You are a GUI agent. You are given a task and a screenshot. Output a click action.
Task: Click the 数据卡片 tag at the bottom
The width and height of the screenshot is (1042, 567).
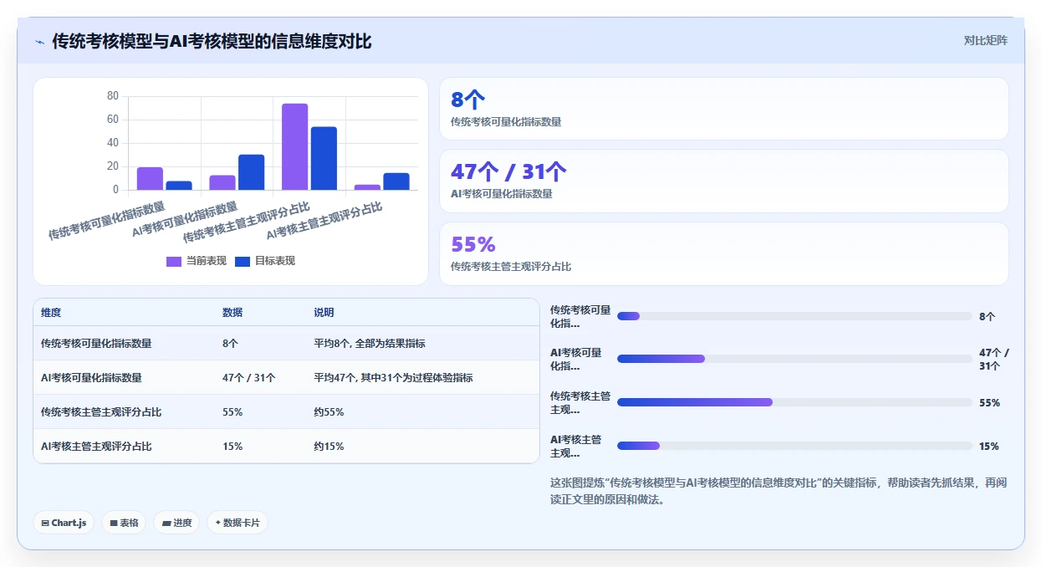click(238, 523)
